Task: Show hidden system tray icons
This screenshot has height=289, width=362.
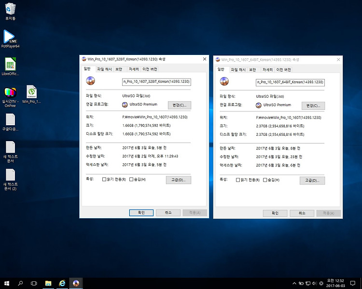Action: (294, 283)
